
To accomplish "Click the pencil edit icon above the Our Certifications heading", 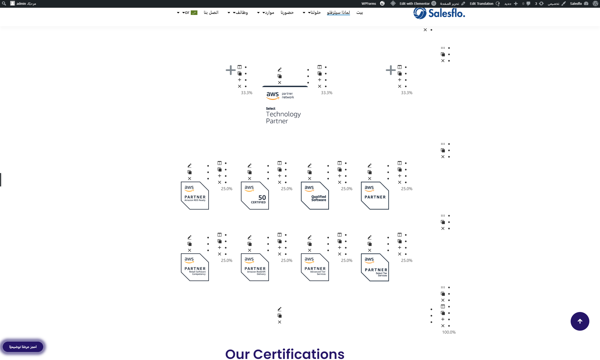I will point(280,309).
